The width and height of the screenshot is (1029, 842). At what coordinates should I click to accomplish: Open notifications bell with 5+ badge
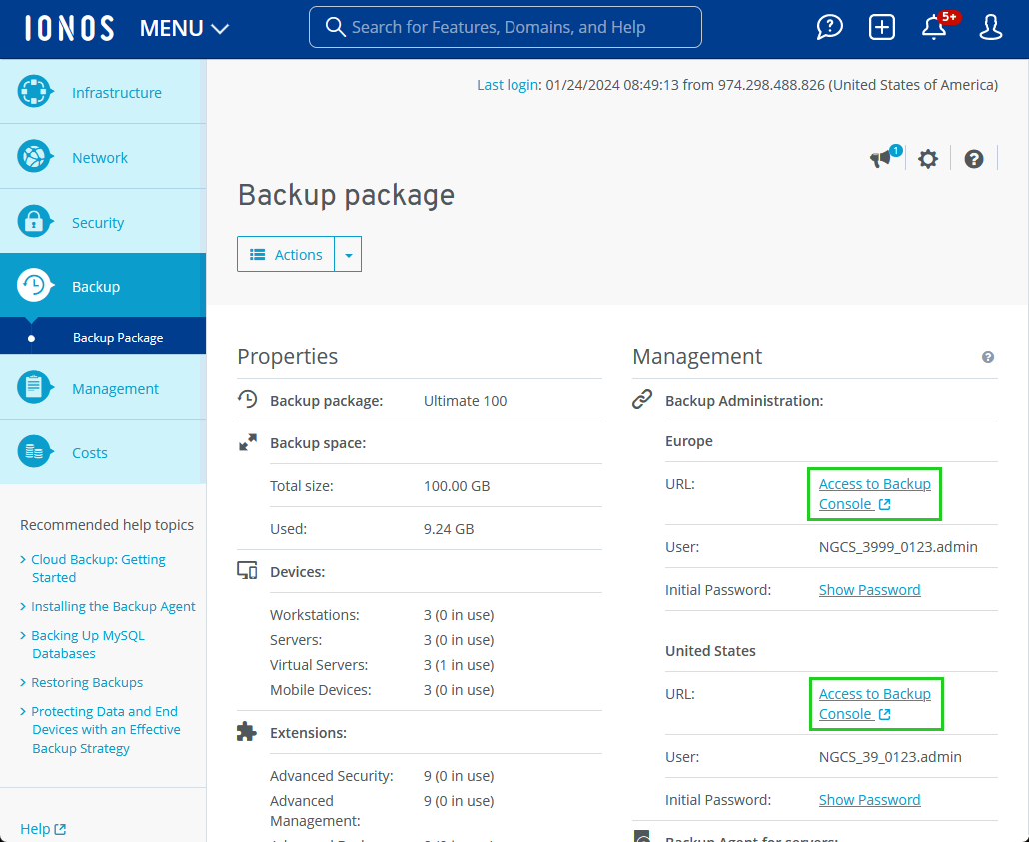pyautogui.click(x=935, y=28)
